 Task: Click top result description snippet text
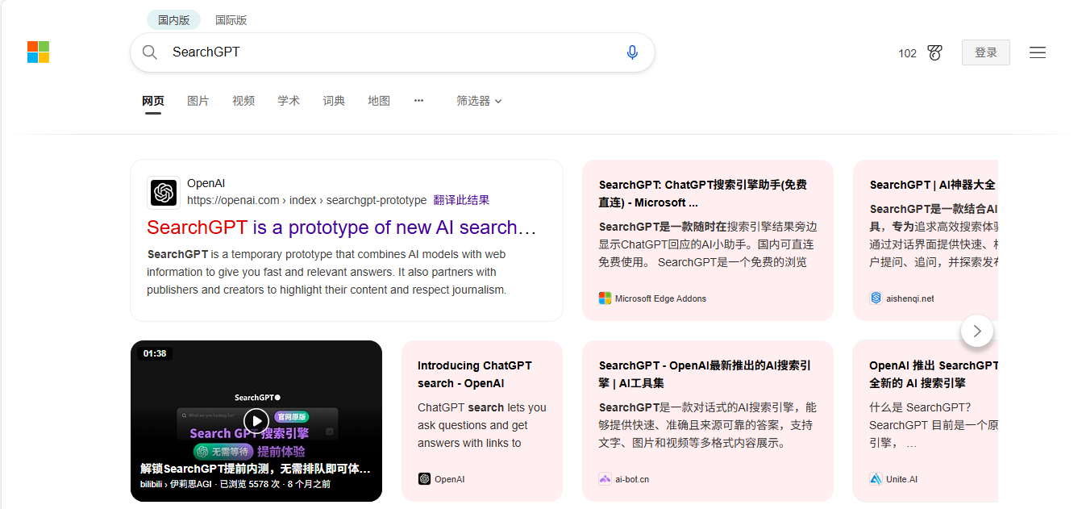pyautogui.click(x=327, y=272)
